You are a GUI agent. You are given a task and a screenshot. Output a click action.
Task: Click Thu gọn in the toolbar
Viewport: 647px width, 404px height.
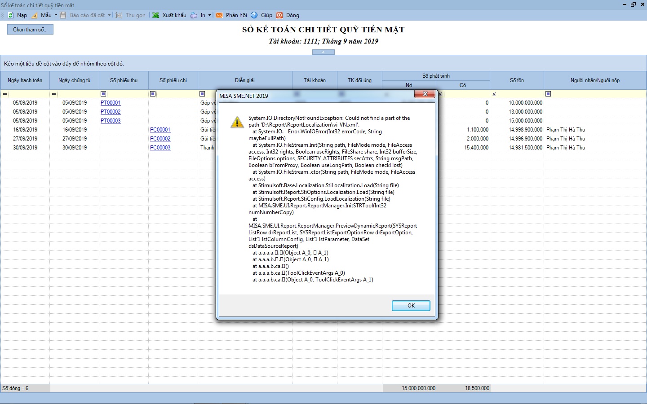point(136,15)
